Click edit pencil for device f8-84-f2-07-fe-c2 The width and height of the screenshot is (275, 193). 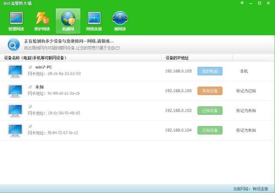pos(30,126)
